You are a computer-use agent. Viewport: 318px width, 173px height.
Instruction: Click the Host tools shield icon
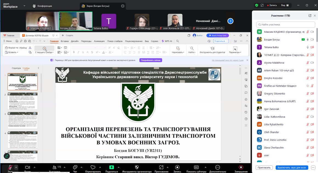click(137, 167)
